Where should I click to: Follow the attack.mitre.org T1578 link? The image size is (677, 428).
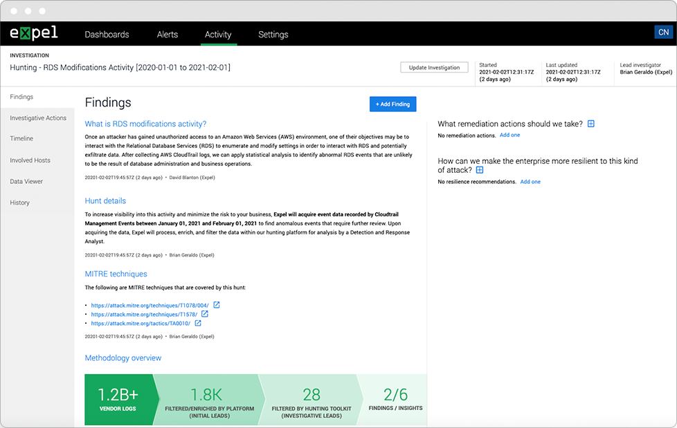pyautogui.click(x=144, y=315)
